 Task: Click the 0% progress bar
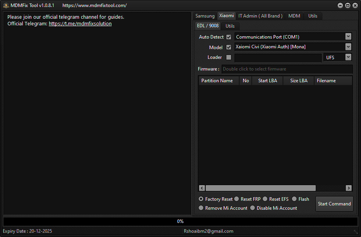tap(180, 221)
